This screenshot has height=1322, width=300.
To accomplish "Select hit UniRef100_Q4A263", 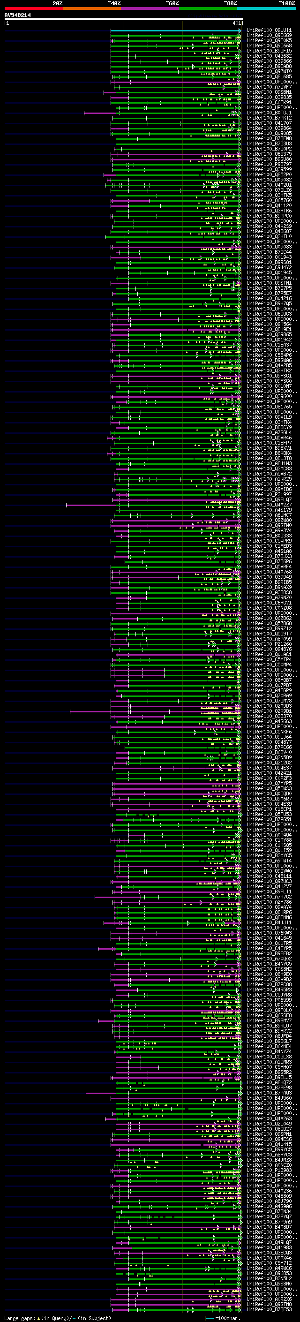I will 269,1119.
